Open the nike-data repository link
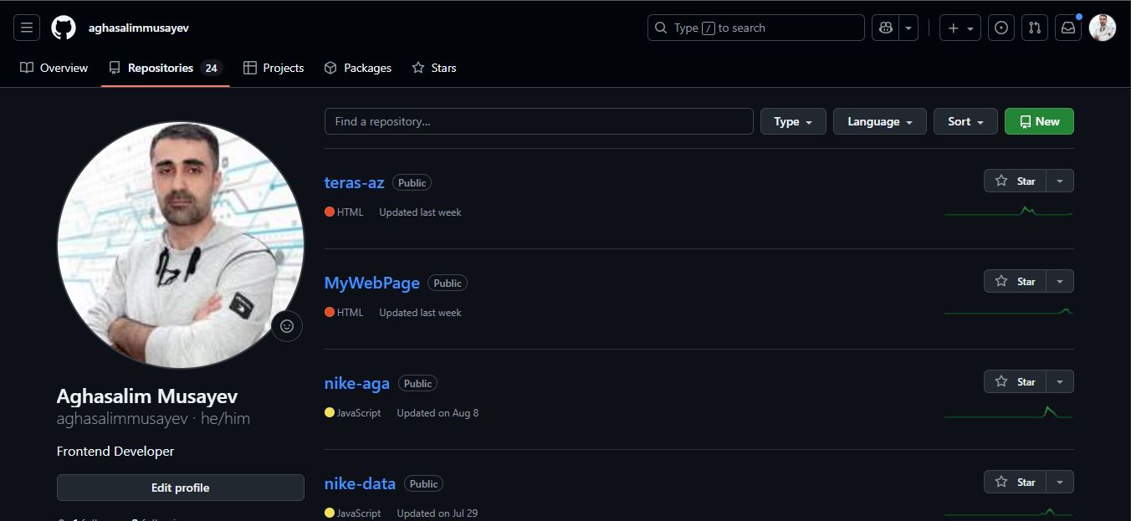The height and width of the screenshot is (521, 1131). point(360,483)
